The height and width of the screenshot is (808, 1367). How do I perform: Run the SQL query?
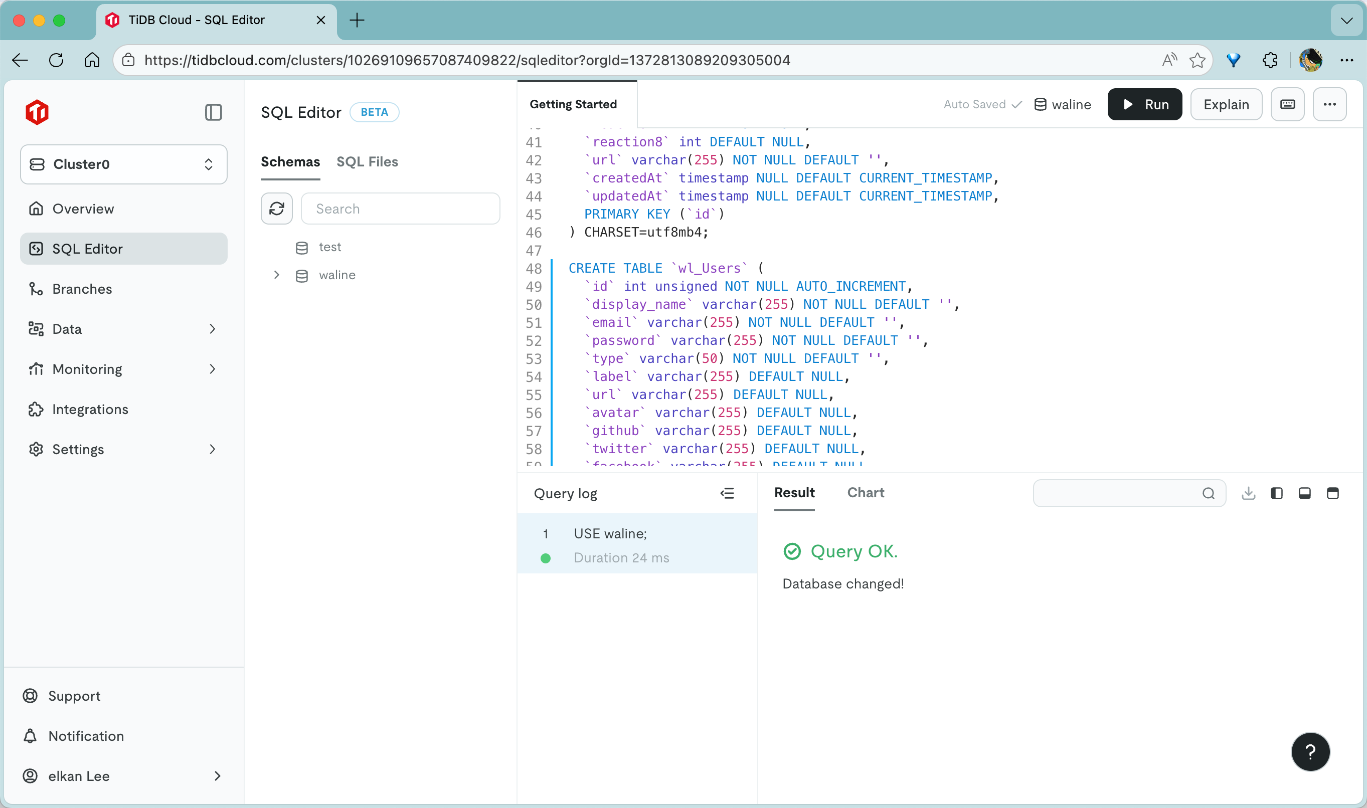1144,105
